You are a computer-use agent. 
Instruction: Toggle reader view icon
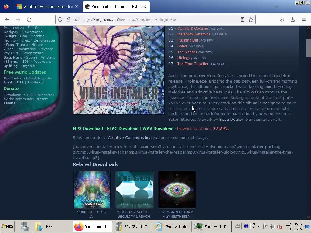242,19
